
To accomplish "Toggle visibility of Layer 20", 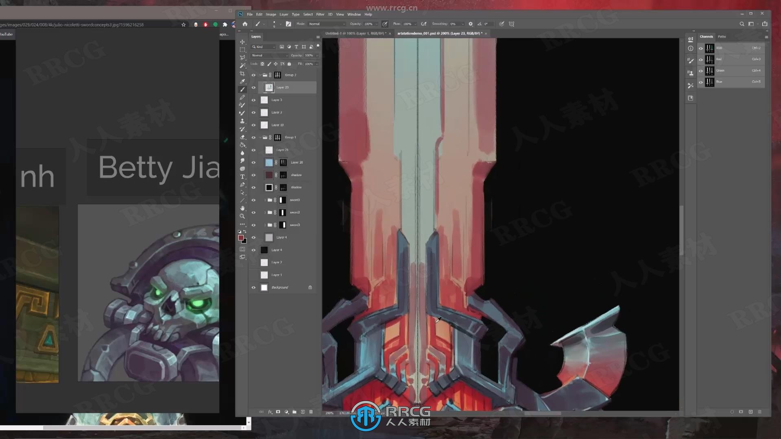I will point(253,163).
